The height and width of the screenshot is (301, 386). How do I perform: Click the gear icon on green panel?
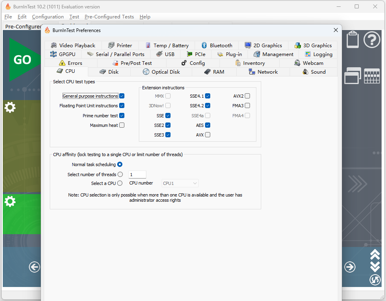tap(10, 202)
